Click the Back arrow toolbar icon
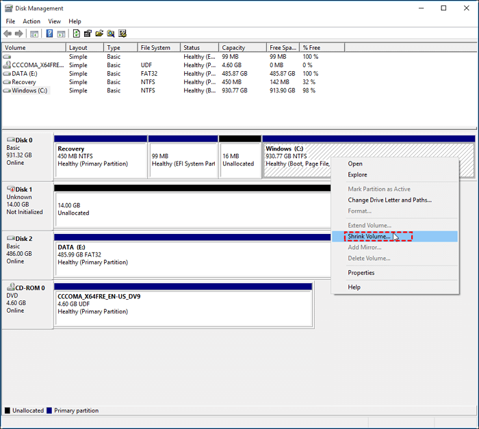 [x=8, y=33]
